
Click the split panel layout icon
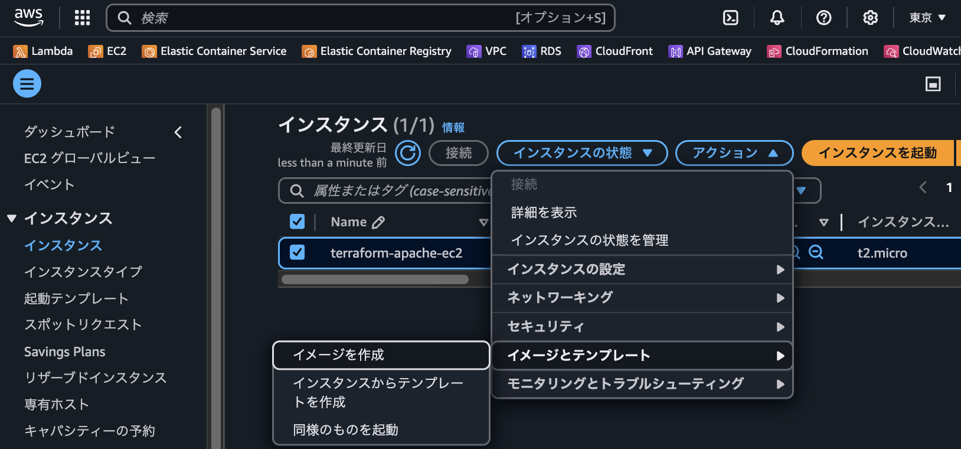click(933, 84)
